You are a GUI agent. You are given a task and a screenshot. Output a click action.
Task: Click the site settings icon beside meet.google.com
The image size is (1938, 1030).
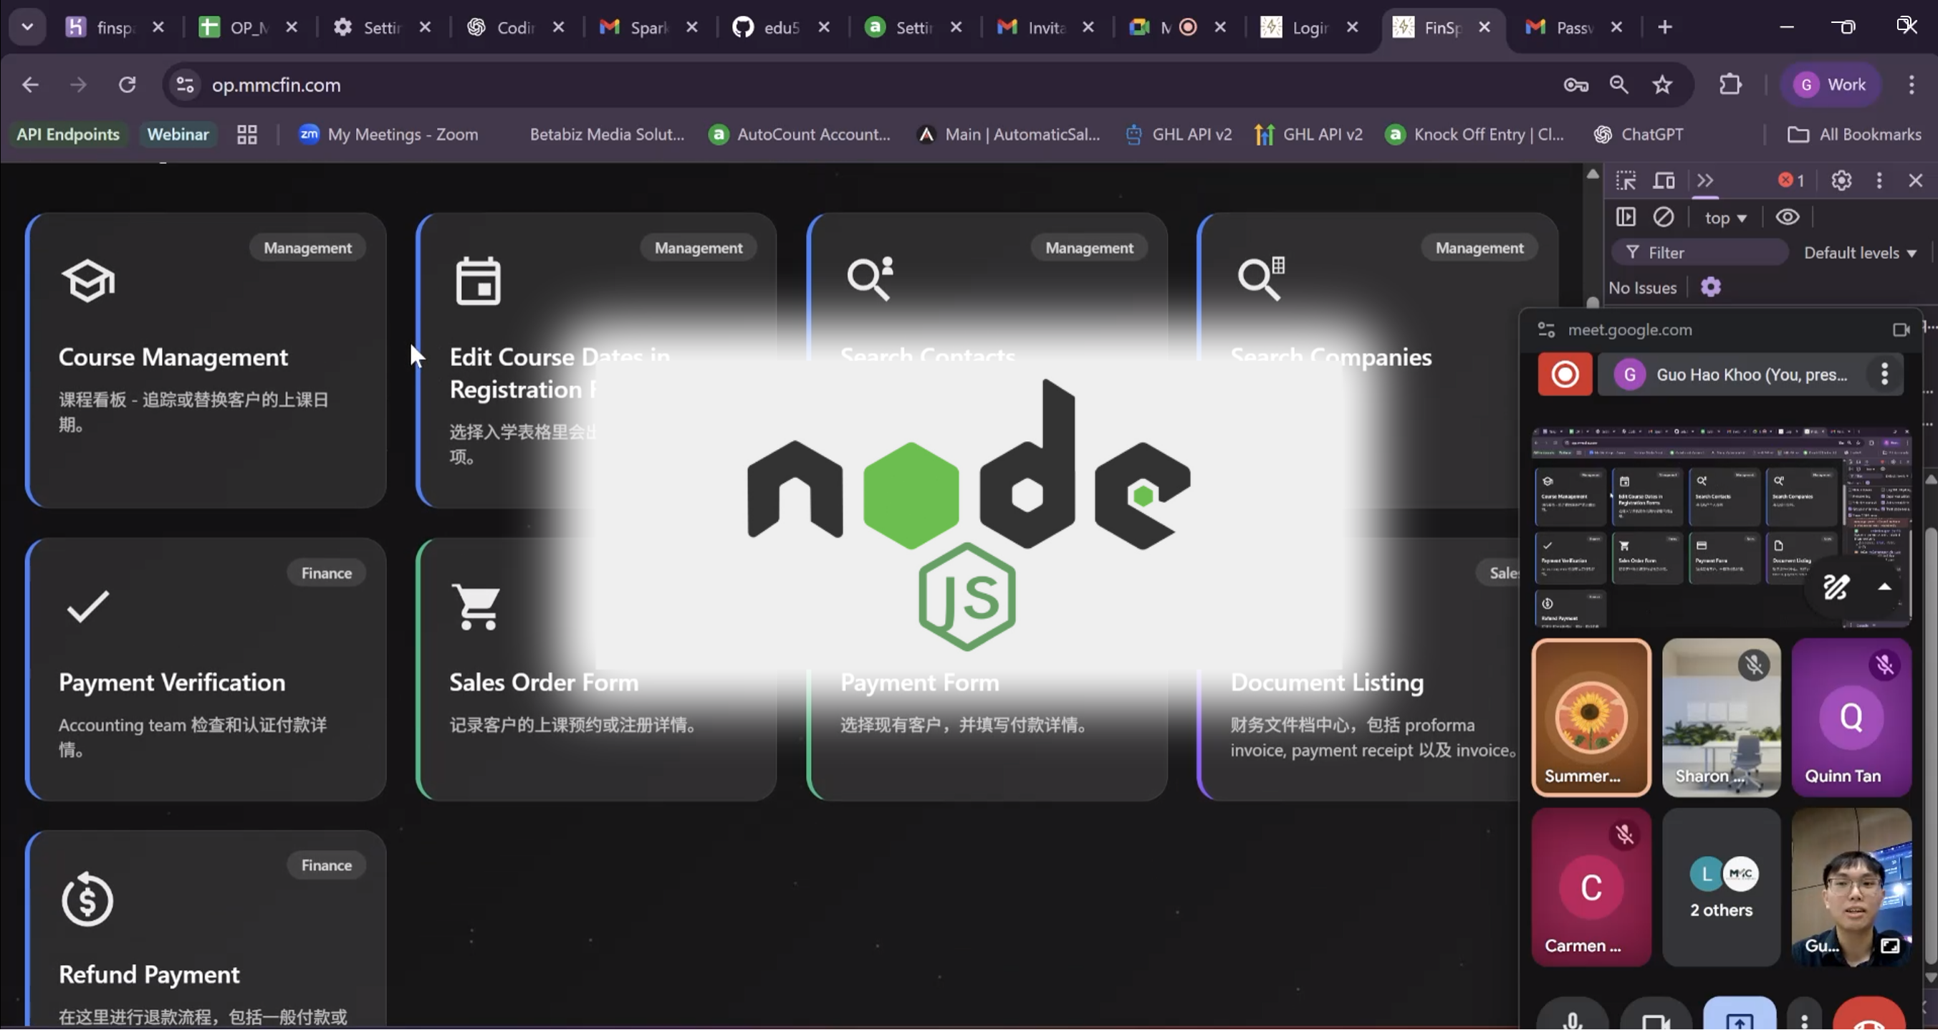tap(1546, 330)
